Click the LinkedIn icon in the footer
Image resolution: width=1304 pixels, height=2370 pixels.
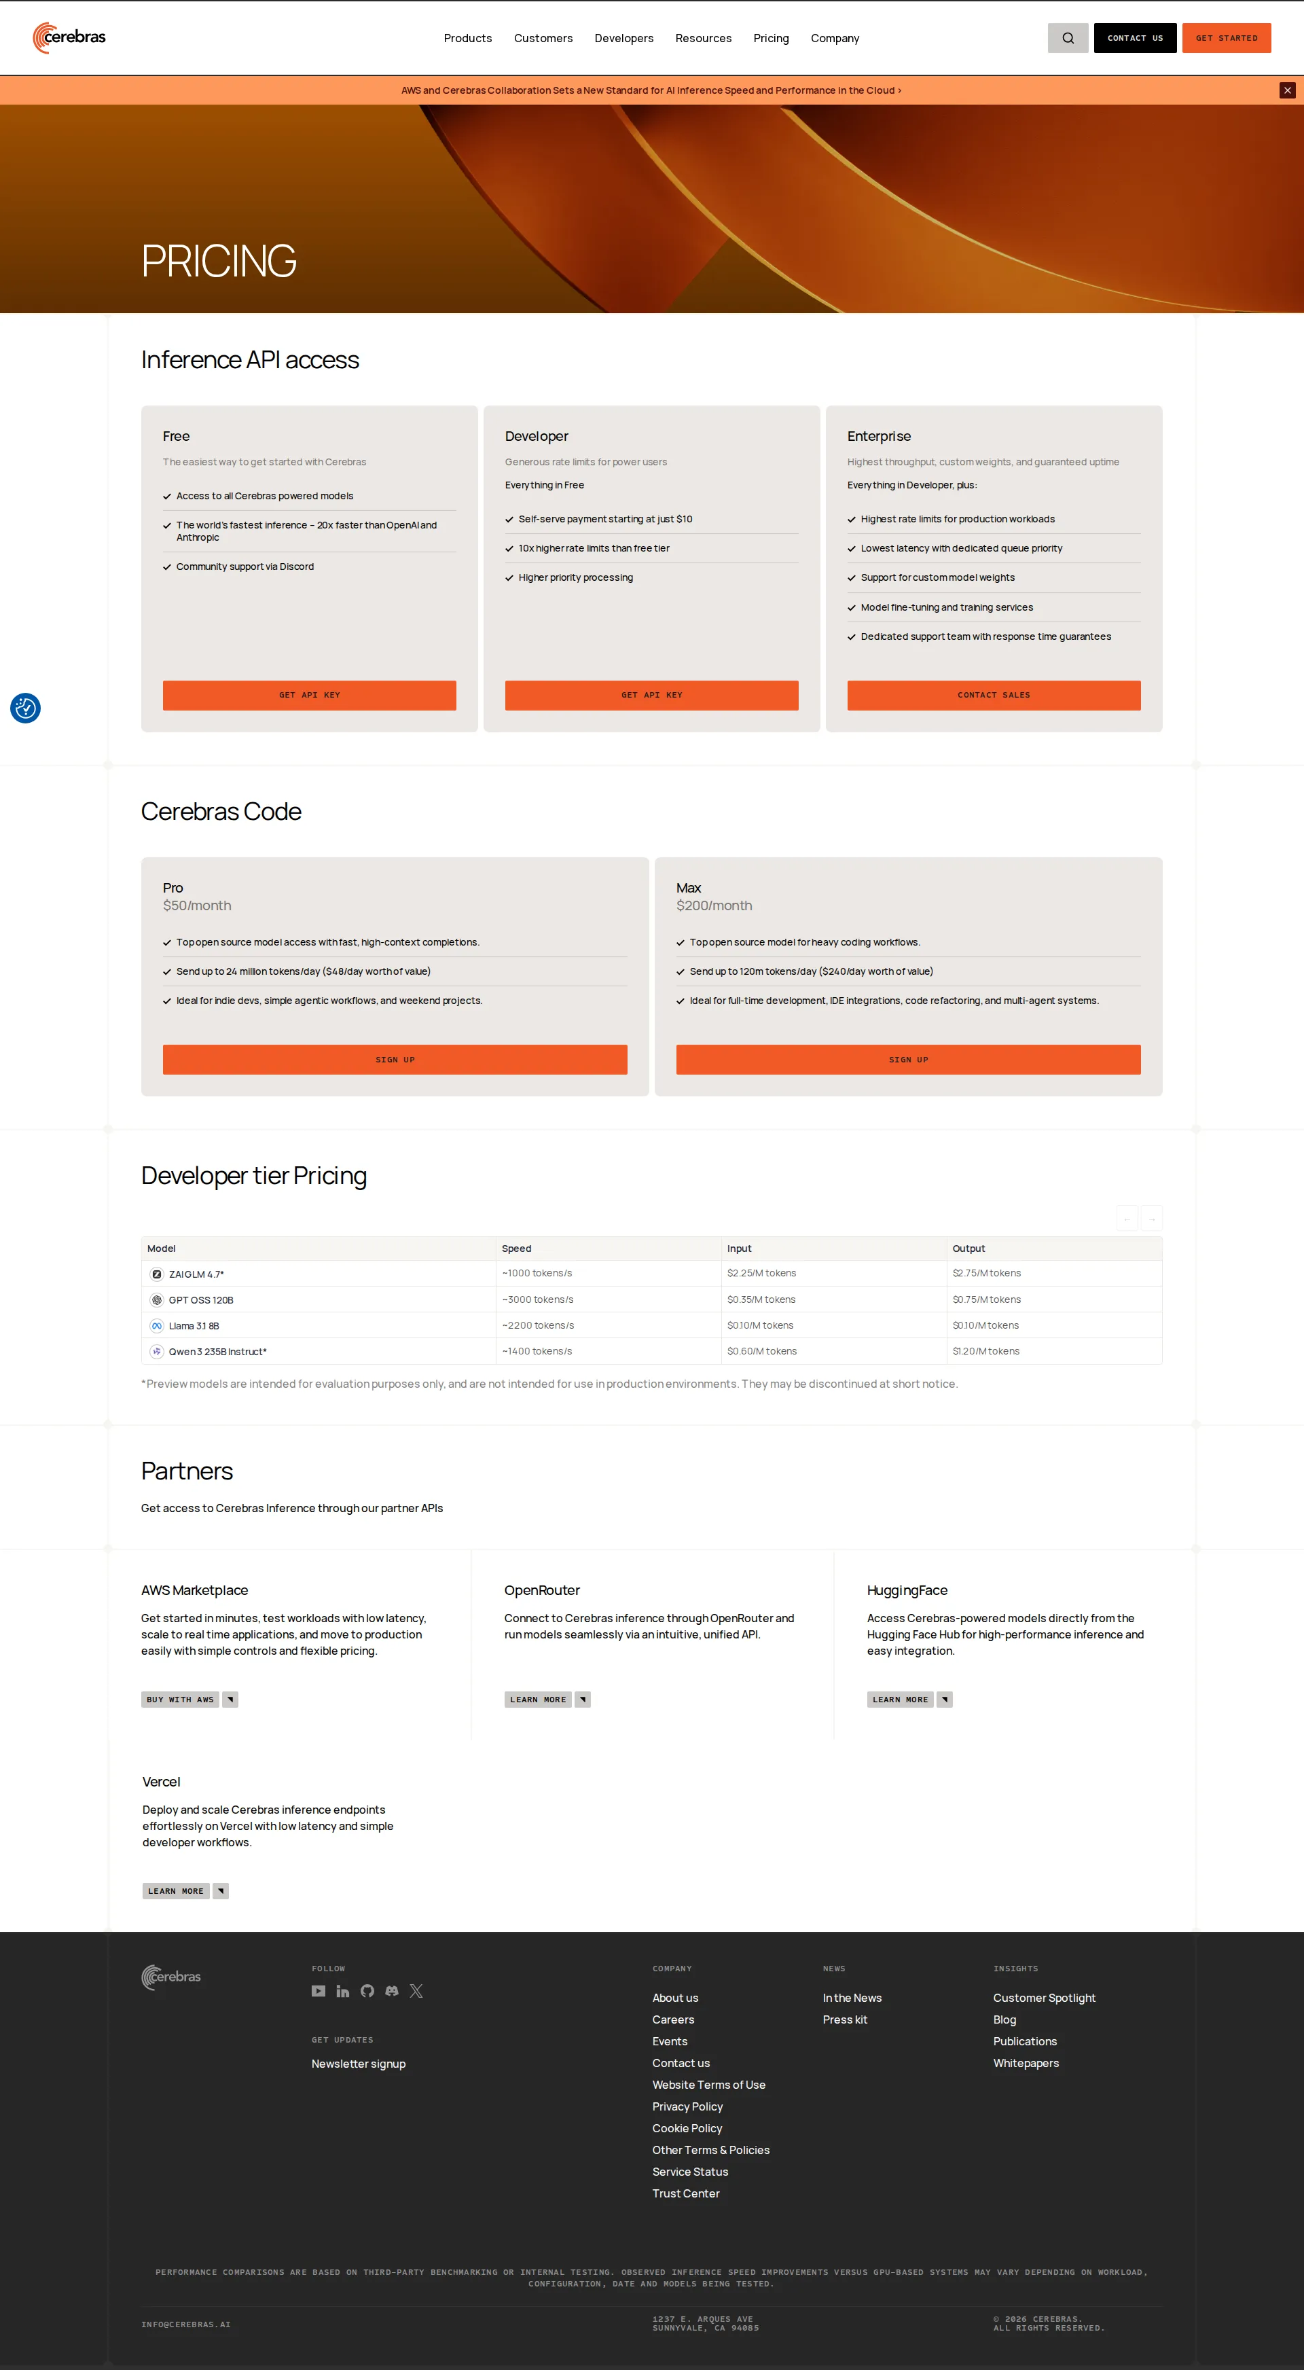pos(342,1991)
